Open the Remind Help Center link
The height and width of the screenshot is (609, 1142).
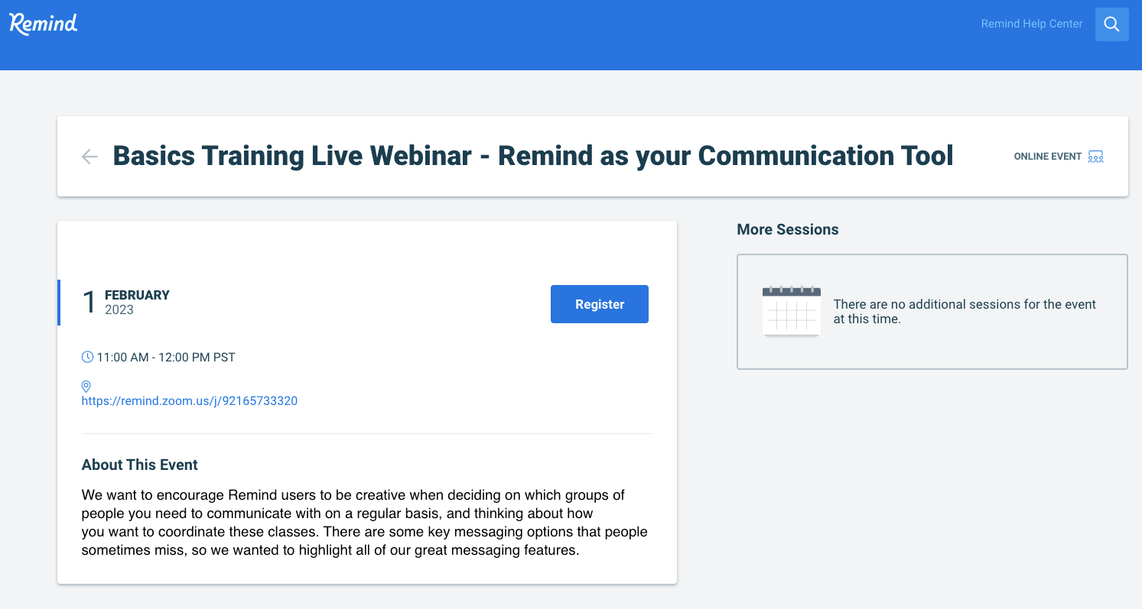point(1031,24)
